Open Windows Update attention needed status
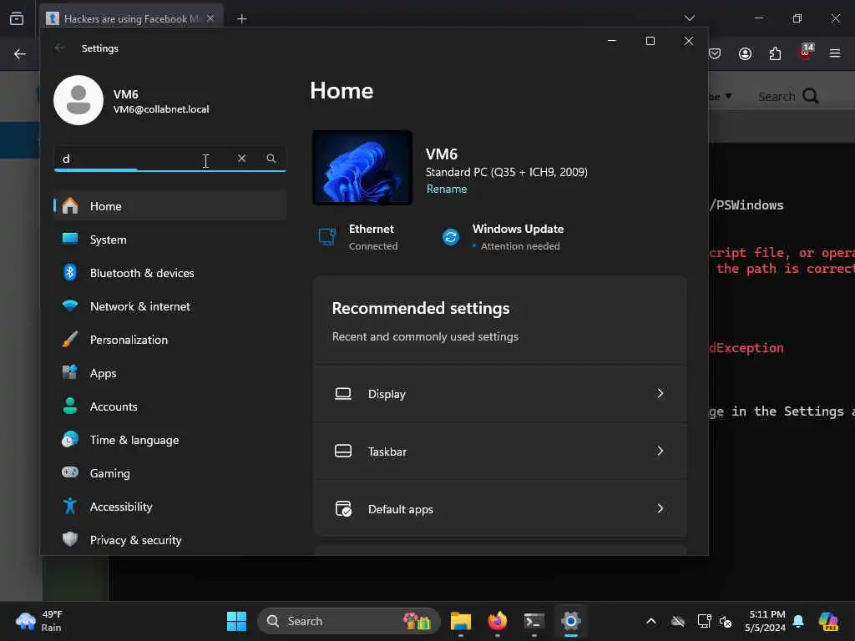This screenshot has width=855, height=641. [502, 237]
